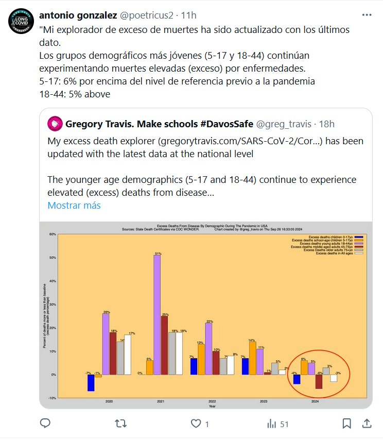Open view analytics bar chart icon
This screenshot has width=383, height=440.
pos(271,424)
